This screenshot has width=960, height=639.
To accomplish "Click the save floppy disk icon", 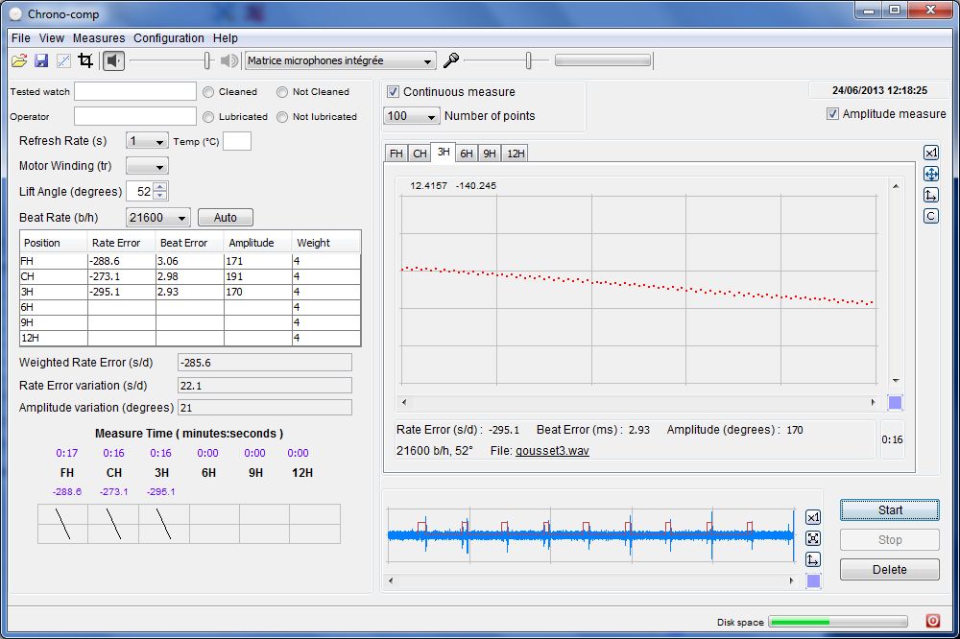I will tap(41, 60).
